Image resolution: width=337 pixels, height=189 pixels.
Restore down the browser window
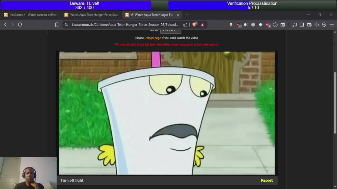coord(320,15)
